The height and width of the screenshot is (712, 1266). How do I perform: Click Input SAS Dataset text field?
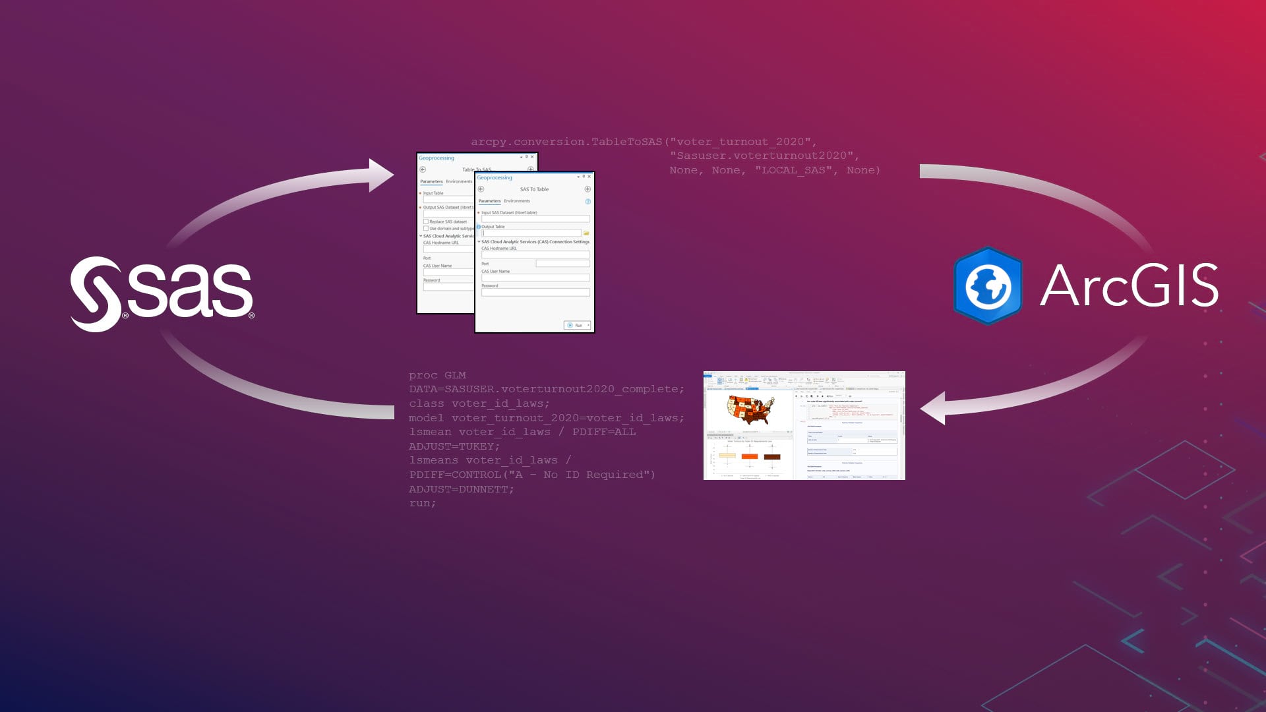[535, 219]
